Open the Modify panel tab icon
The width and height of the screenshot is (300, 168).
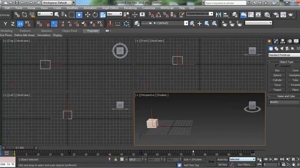(276, 41)
